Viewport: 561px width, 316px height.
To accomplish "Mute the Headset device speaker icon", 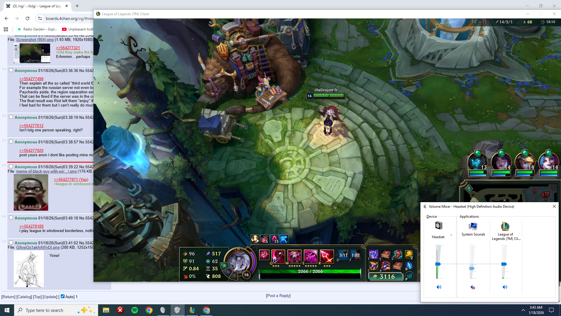I will click(x=439, y=287).
